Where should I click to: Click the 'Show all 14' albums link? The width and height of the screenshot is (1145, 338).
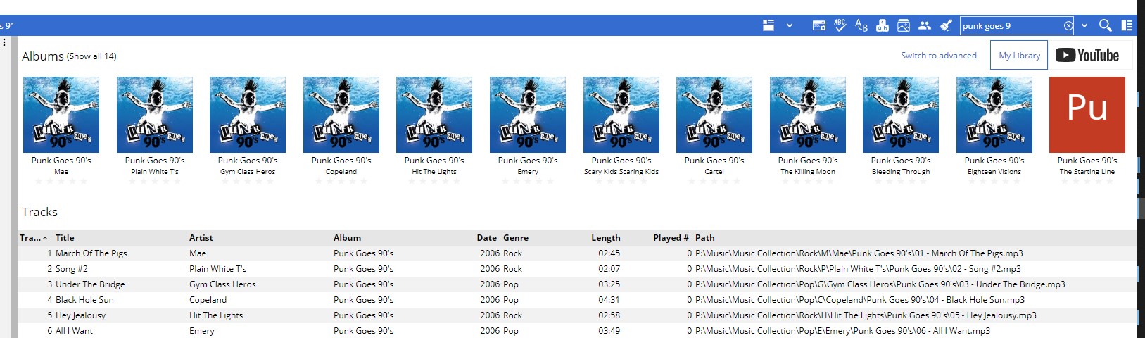(91, 56)
